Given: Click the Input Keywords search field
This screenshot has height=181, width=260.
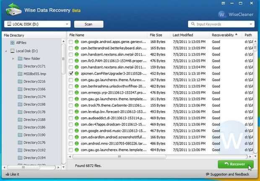Looking at the screenshot, I should click(221, 24).
